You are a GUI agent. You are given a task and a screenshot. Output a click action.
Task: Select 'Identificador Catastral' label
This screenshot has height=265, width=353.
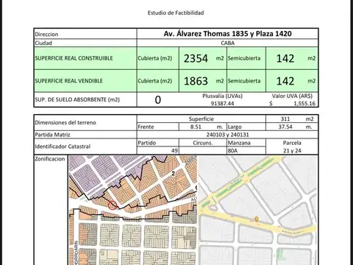pos(63,146)
